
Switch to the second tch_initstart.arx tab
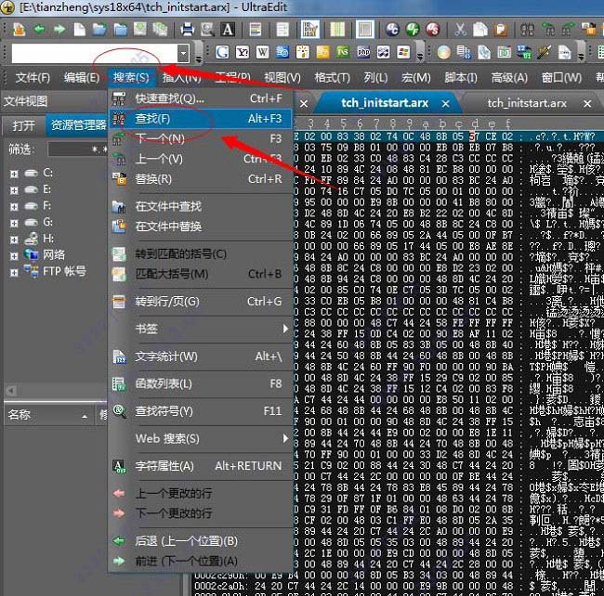click(527, 103)
